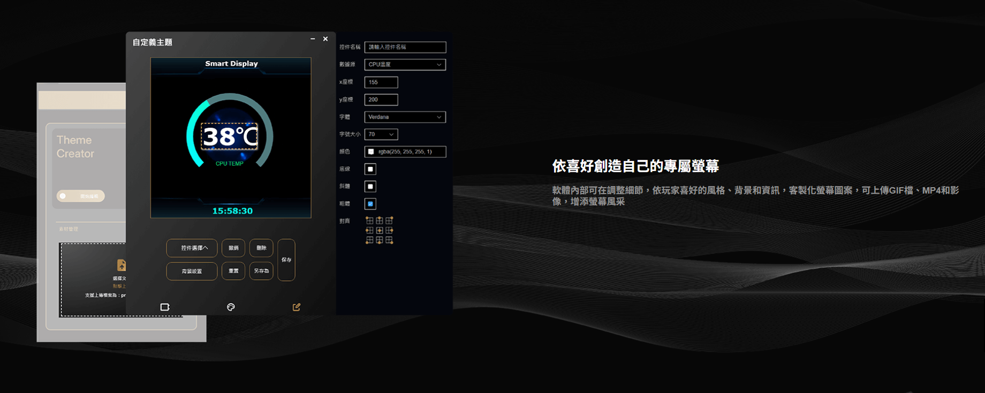Click the 保存 save button
This screenshot has width=985, height=393.
tap(286, 260)
